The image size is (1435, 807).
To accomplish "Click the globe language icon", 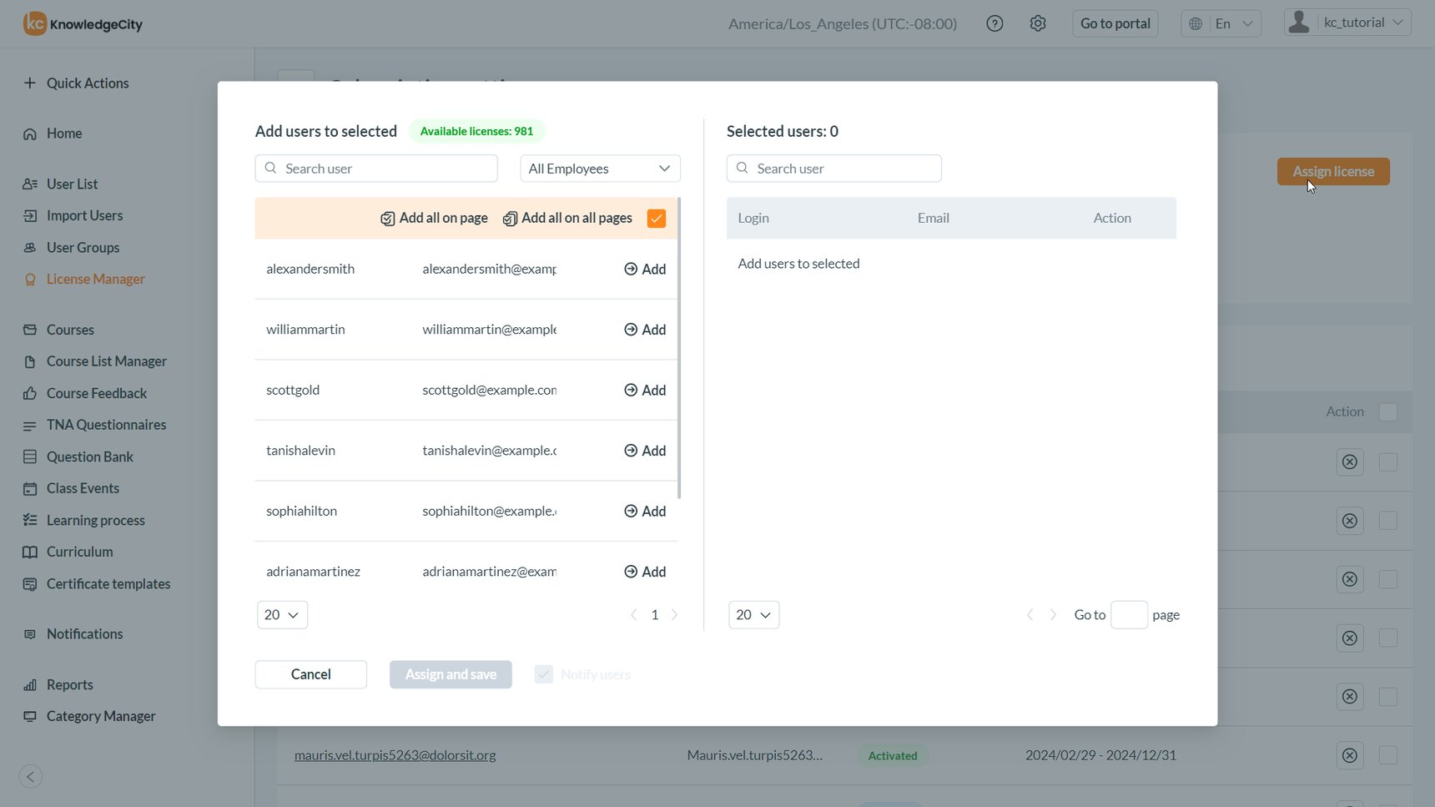I will (1195, 23).
